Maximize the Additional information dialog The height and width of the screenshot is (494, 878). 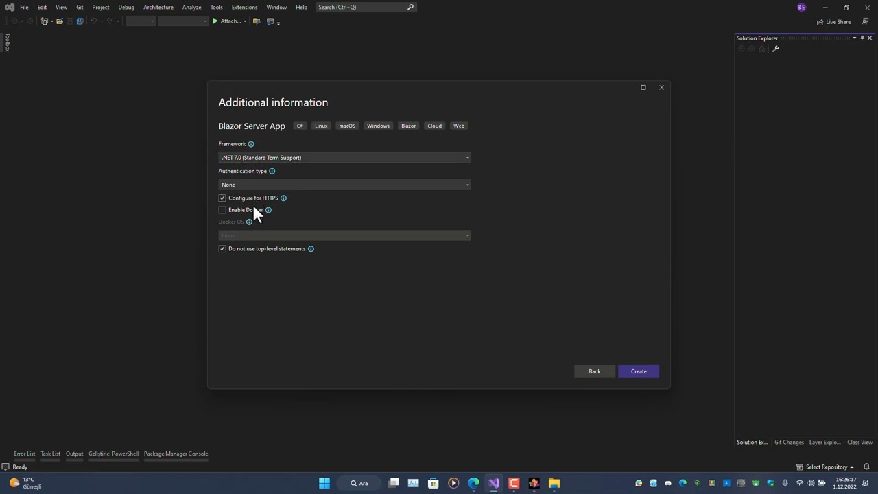coord(643,87)
